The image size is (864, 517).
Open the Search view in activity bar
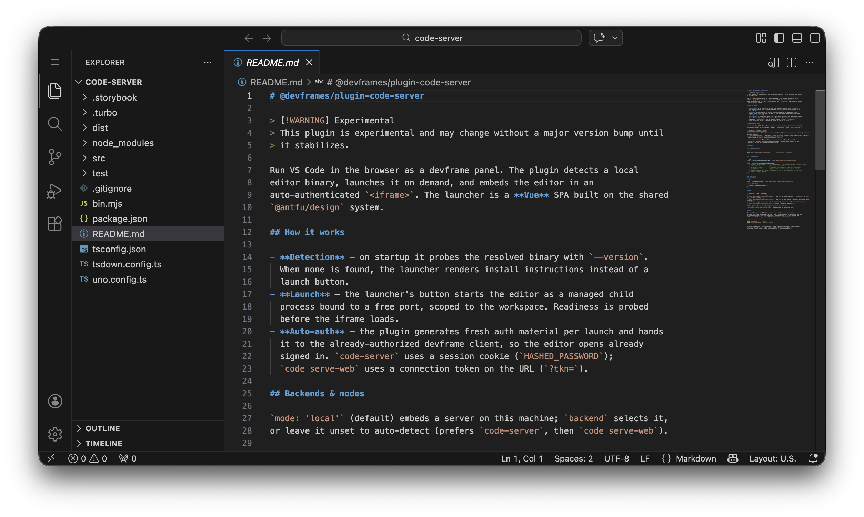click(x=55, y=124)
